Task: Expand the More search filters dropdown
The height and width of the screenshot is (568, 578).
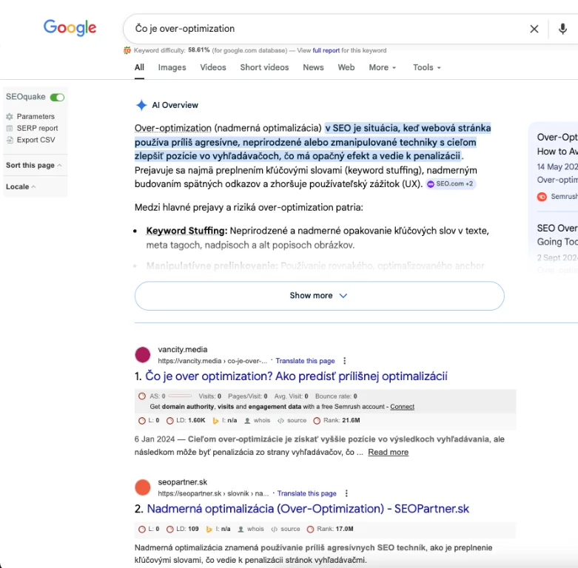Action: tap(383, 67)
